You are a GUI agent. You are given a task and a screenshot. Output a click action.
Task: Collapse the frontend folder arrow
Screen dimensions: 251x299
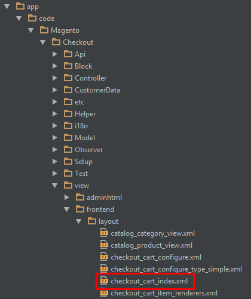(x=67, y=209)
